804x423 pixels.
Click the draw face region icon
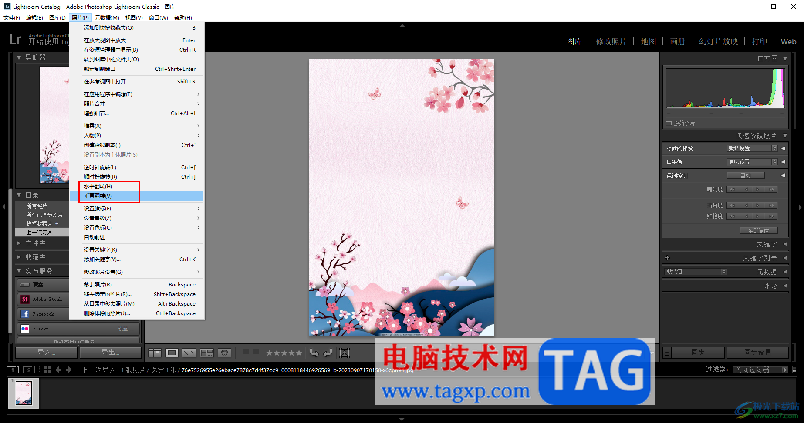pyautogui.click(x=345, y=353)
